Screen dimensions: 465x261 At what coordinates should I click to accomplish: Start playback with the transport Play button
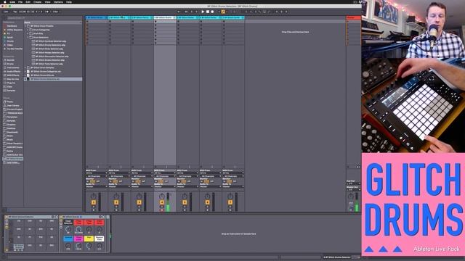coord(203,12)
